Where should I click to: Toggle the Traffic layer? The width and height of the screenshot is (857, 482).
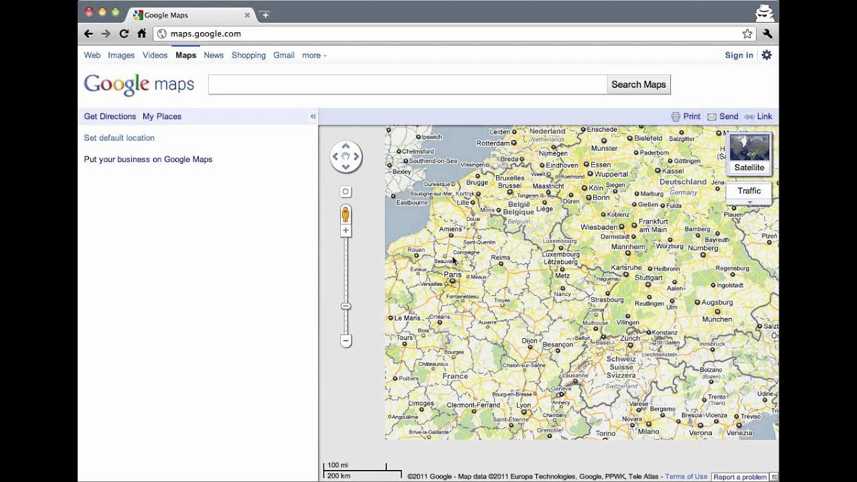tap(749, 191)
